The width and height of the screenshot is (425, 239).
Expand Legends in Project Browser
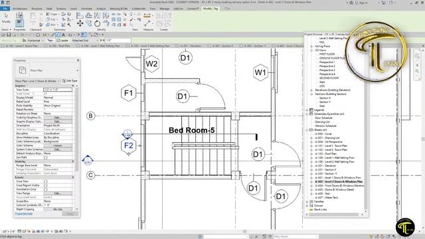point(307,110)
